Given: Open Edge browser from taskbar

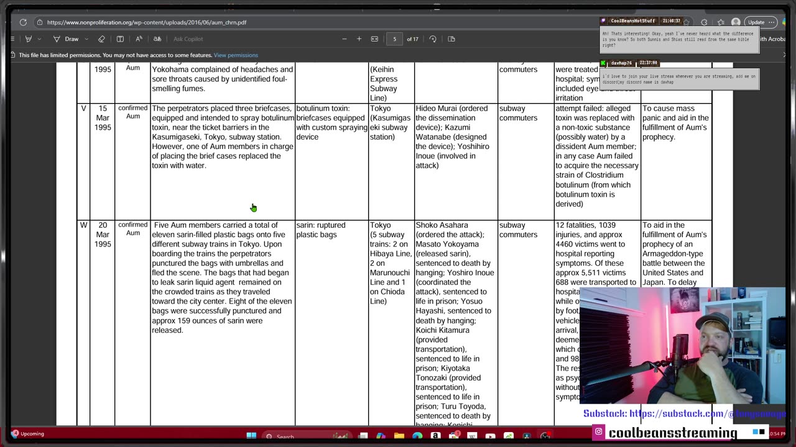Looking at the screenshot, I should tap(417, 436).
